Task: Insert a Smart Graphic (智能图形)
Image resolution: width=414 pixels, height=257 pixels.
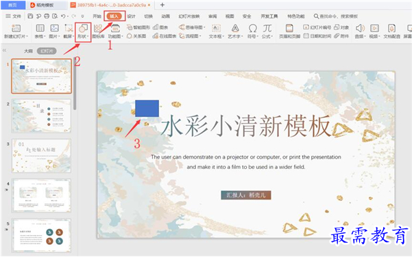Action: [138, 27]
